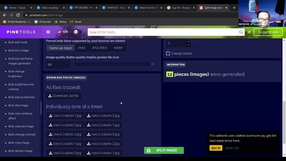Open Gdrive bookmark
This screenshot has width=286, height=161.
click(x=60, y=22)
